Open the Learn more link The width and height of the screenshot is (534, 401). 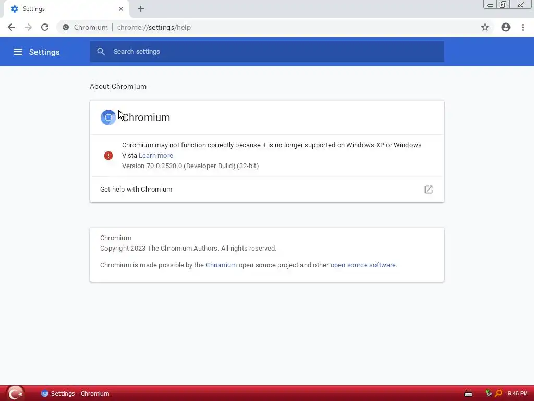click(x=155, y=156)
